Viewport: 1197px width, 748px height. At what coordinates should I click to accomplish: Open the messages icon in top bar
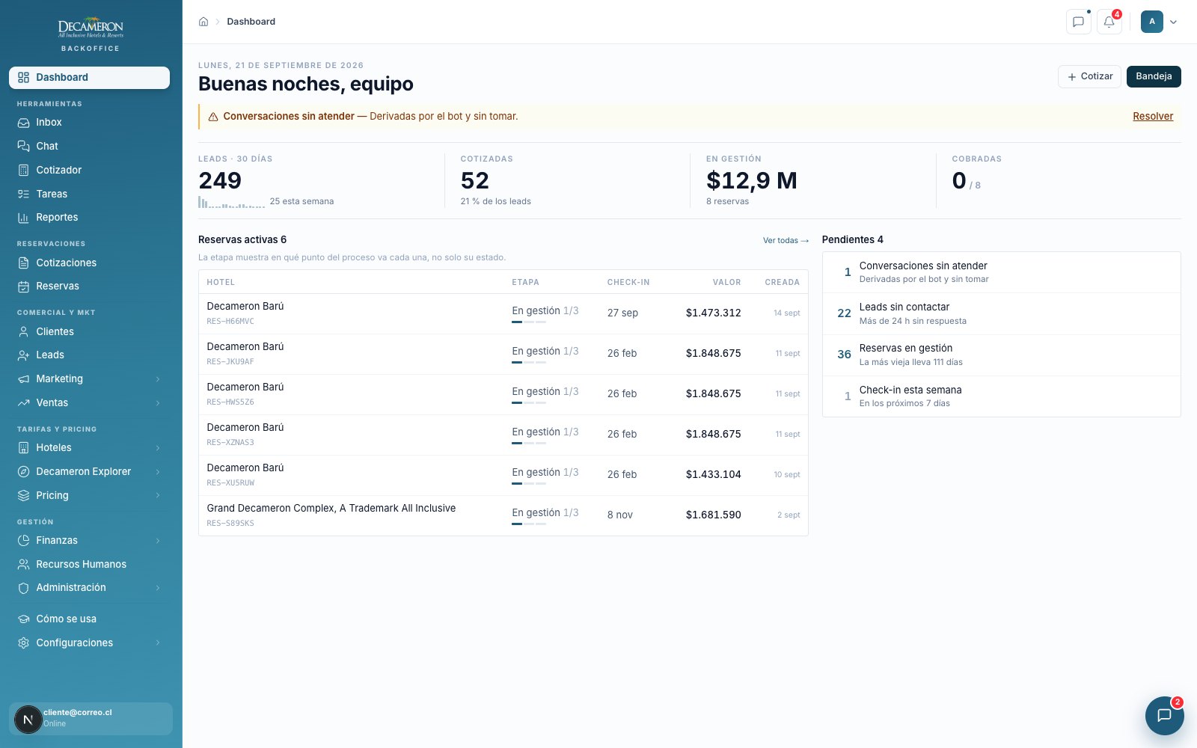pyautogui.click(x=1078, y=22)
